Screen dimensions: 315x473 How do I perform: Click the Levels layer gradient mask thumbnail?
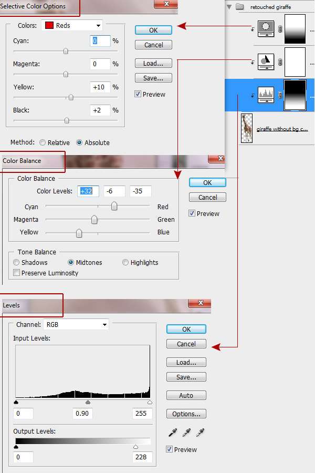coord(295,95)
